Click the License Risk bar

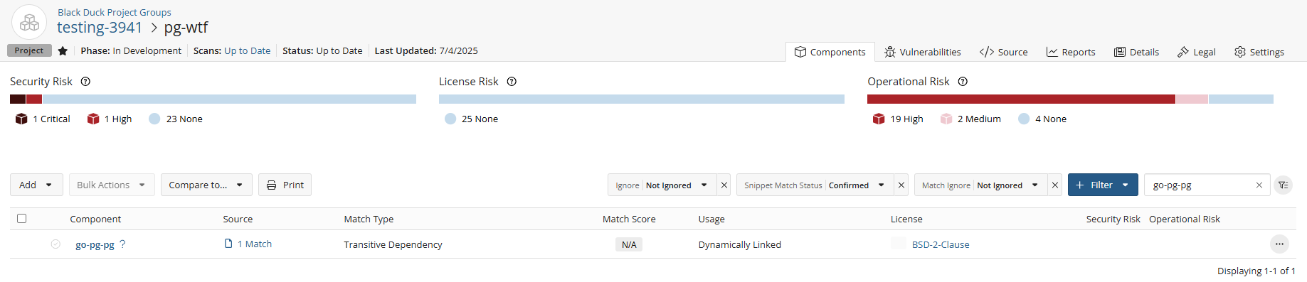[x=642, y=99]
